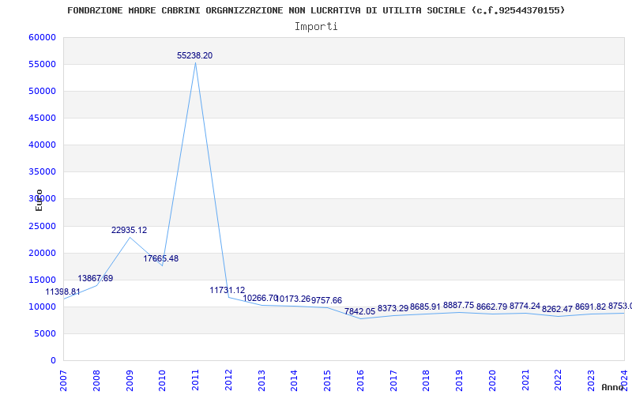
Task: Click the y-axis tick 55000
Action: [43, 65]
